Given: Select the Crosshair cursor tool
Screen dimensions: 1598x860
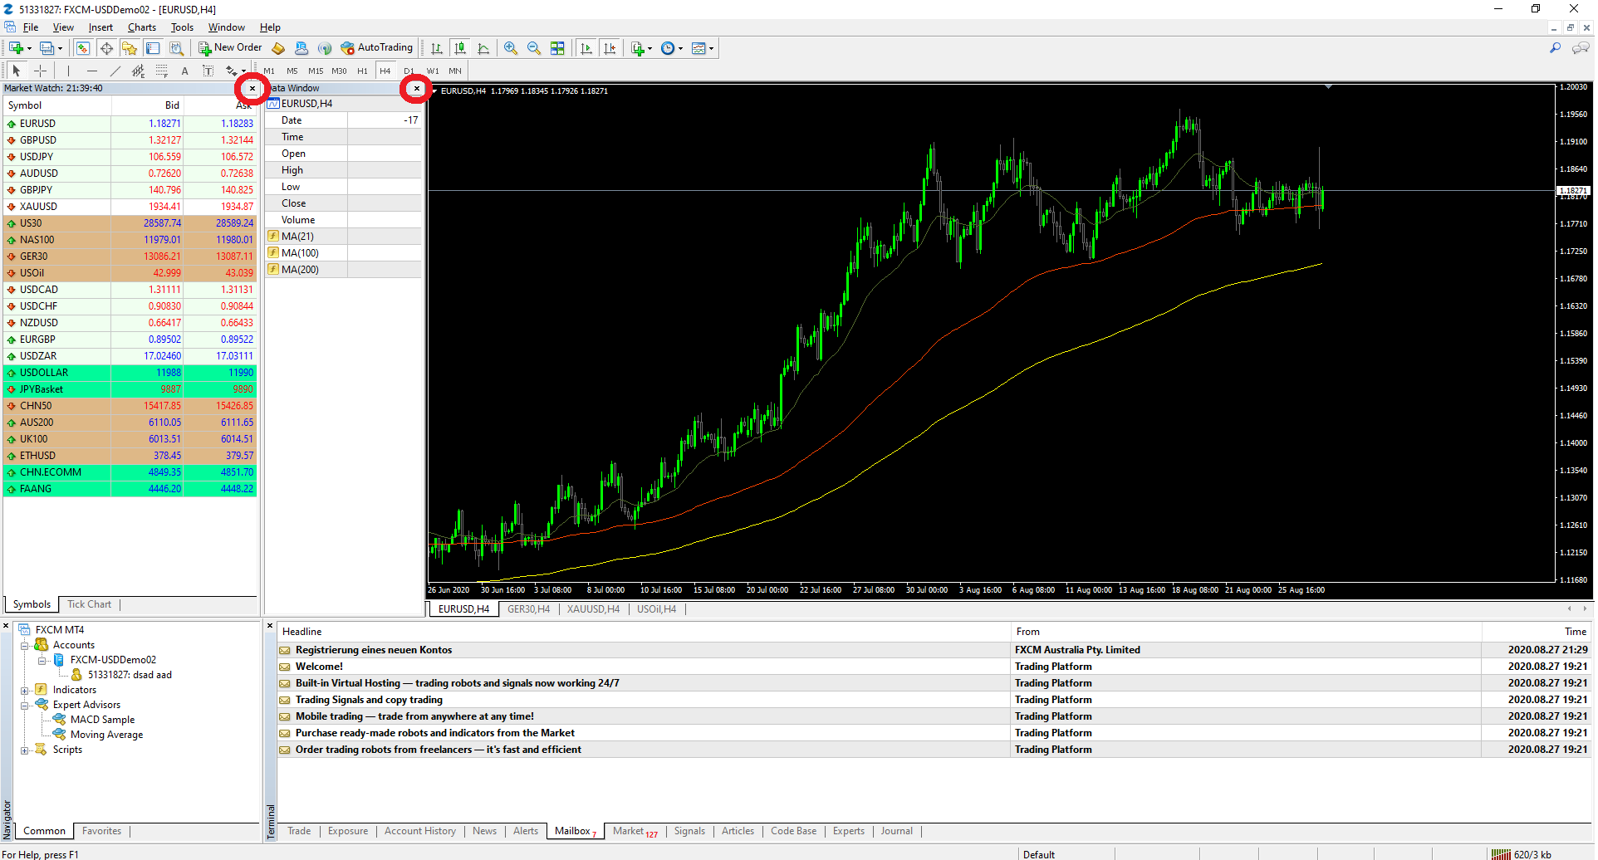Looking at the screenshot, I should click(x=40, y=71).
